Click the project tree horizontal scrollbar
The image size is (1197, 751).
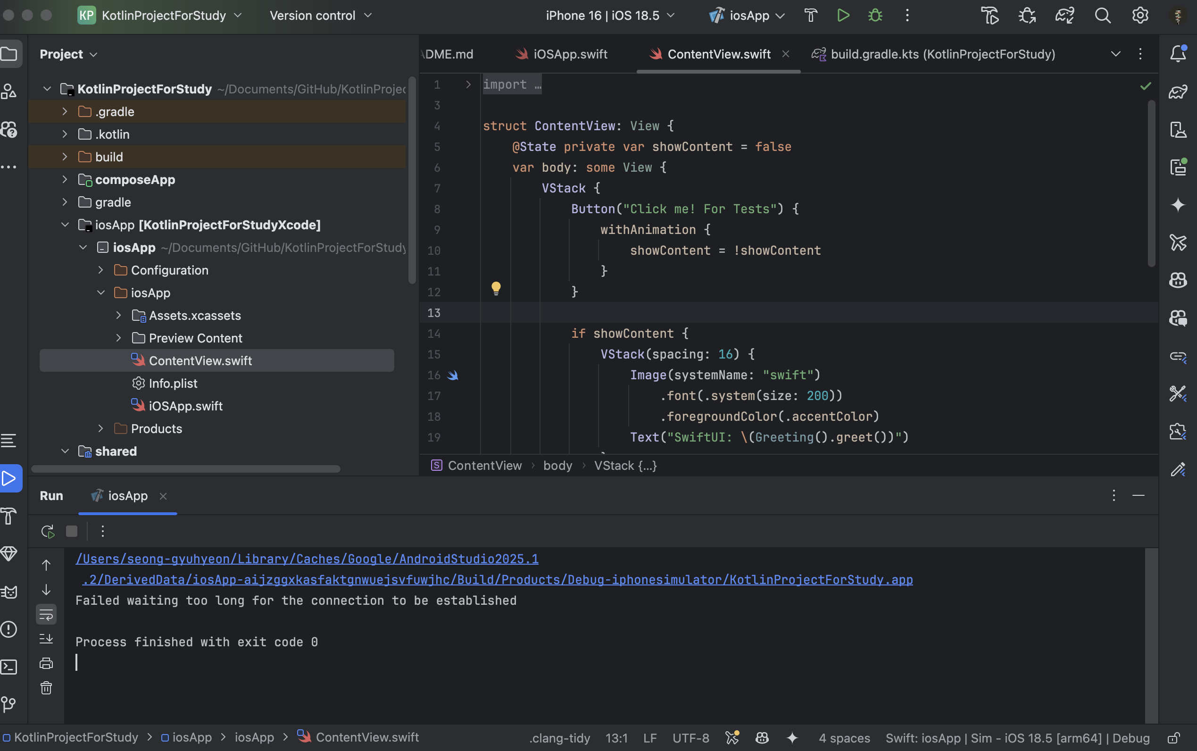point(186,469)
